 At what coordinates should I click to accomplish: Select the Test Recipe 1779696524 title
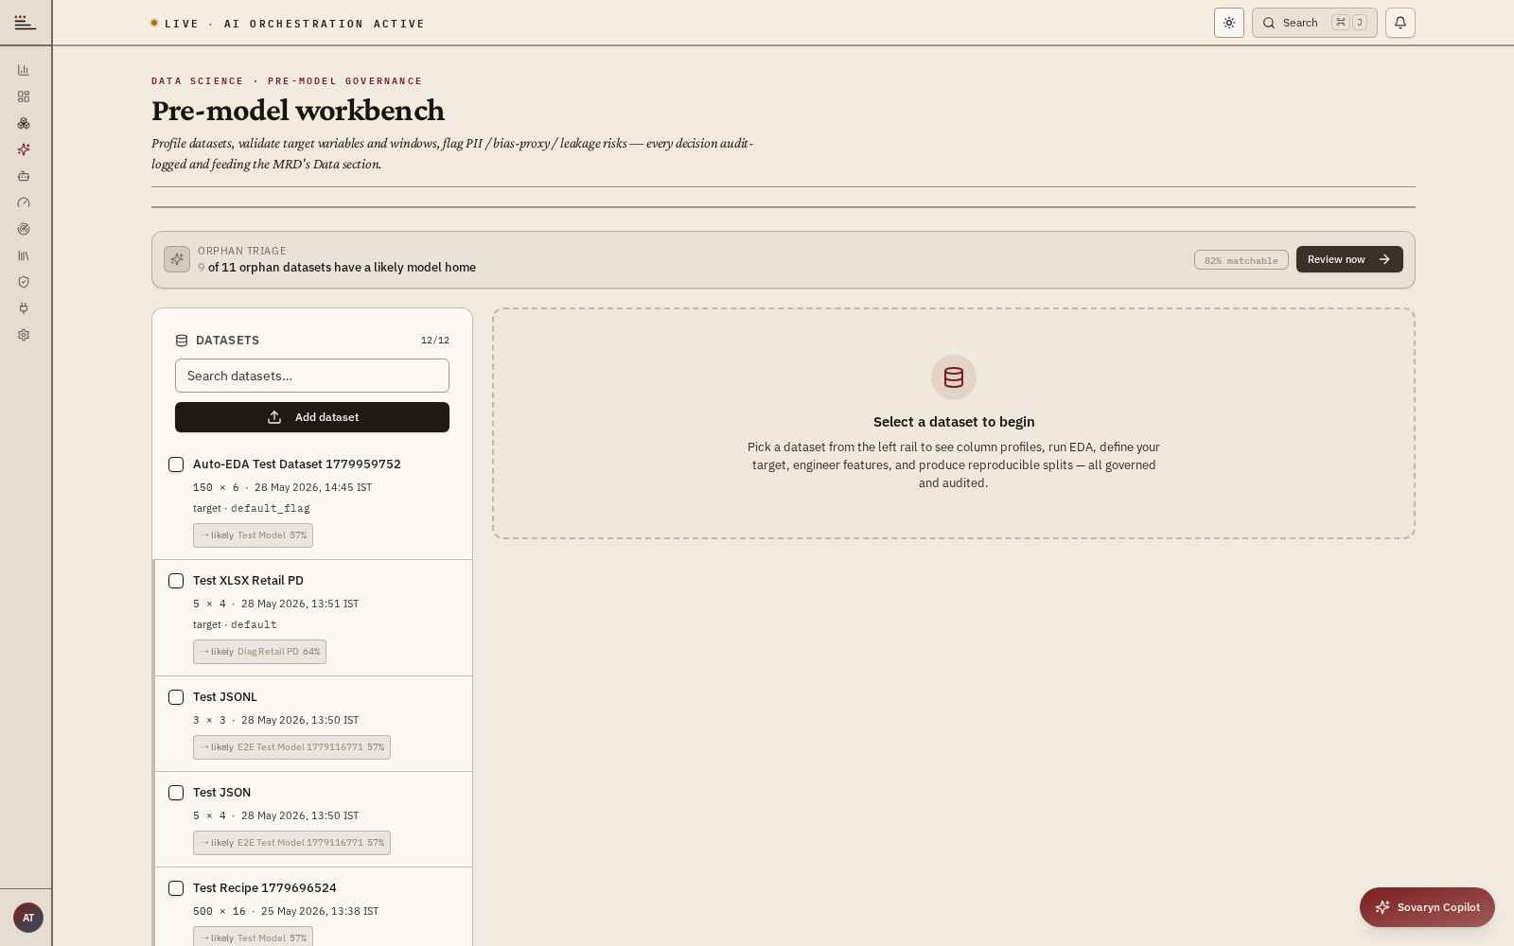click(265, 888)
